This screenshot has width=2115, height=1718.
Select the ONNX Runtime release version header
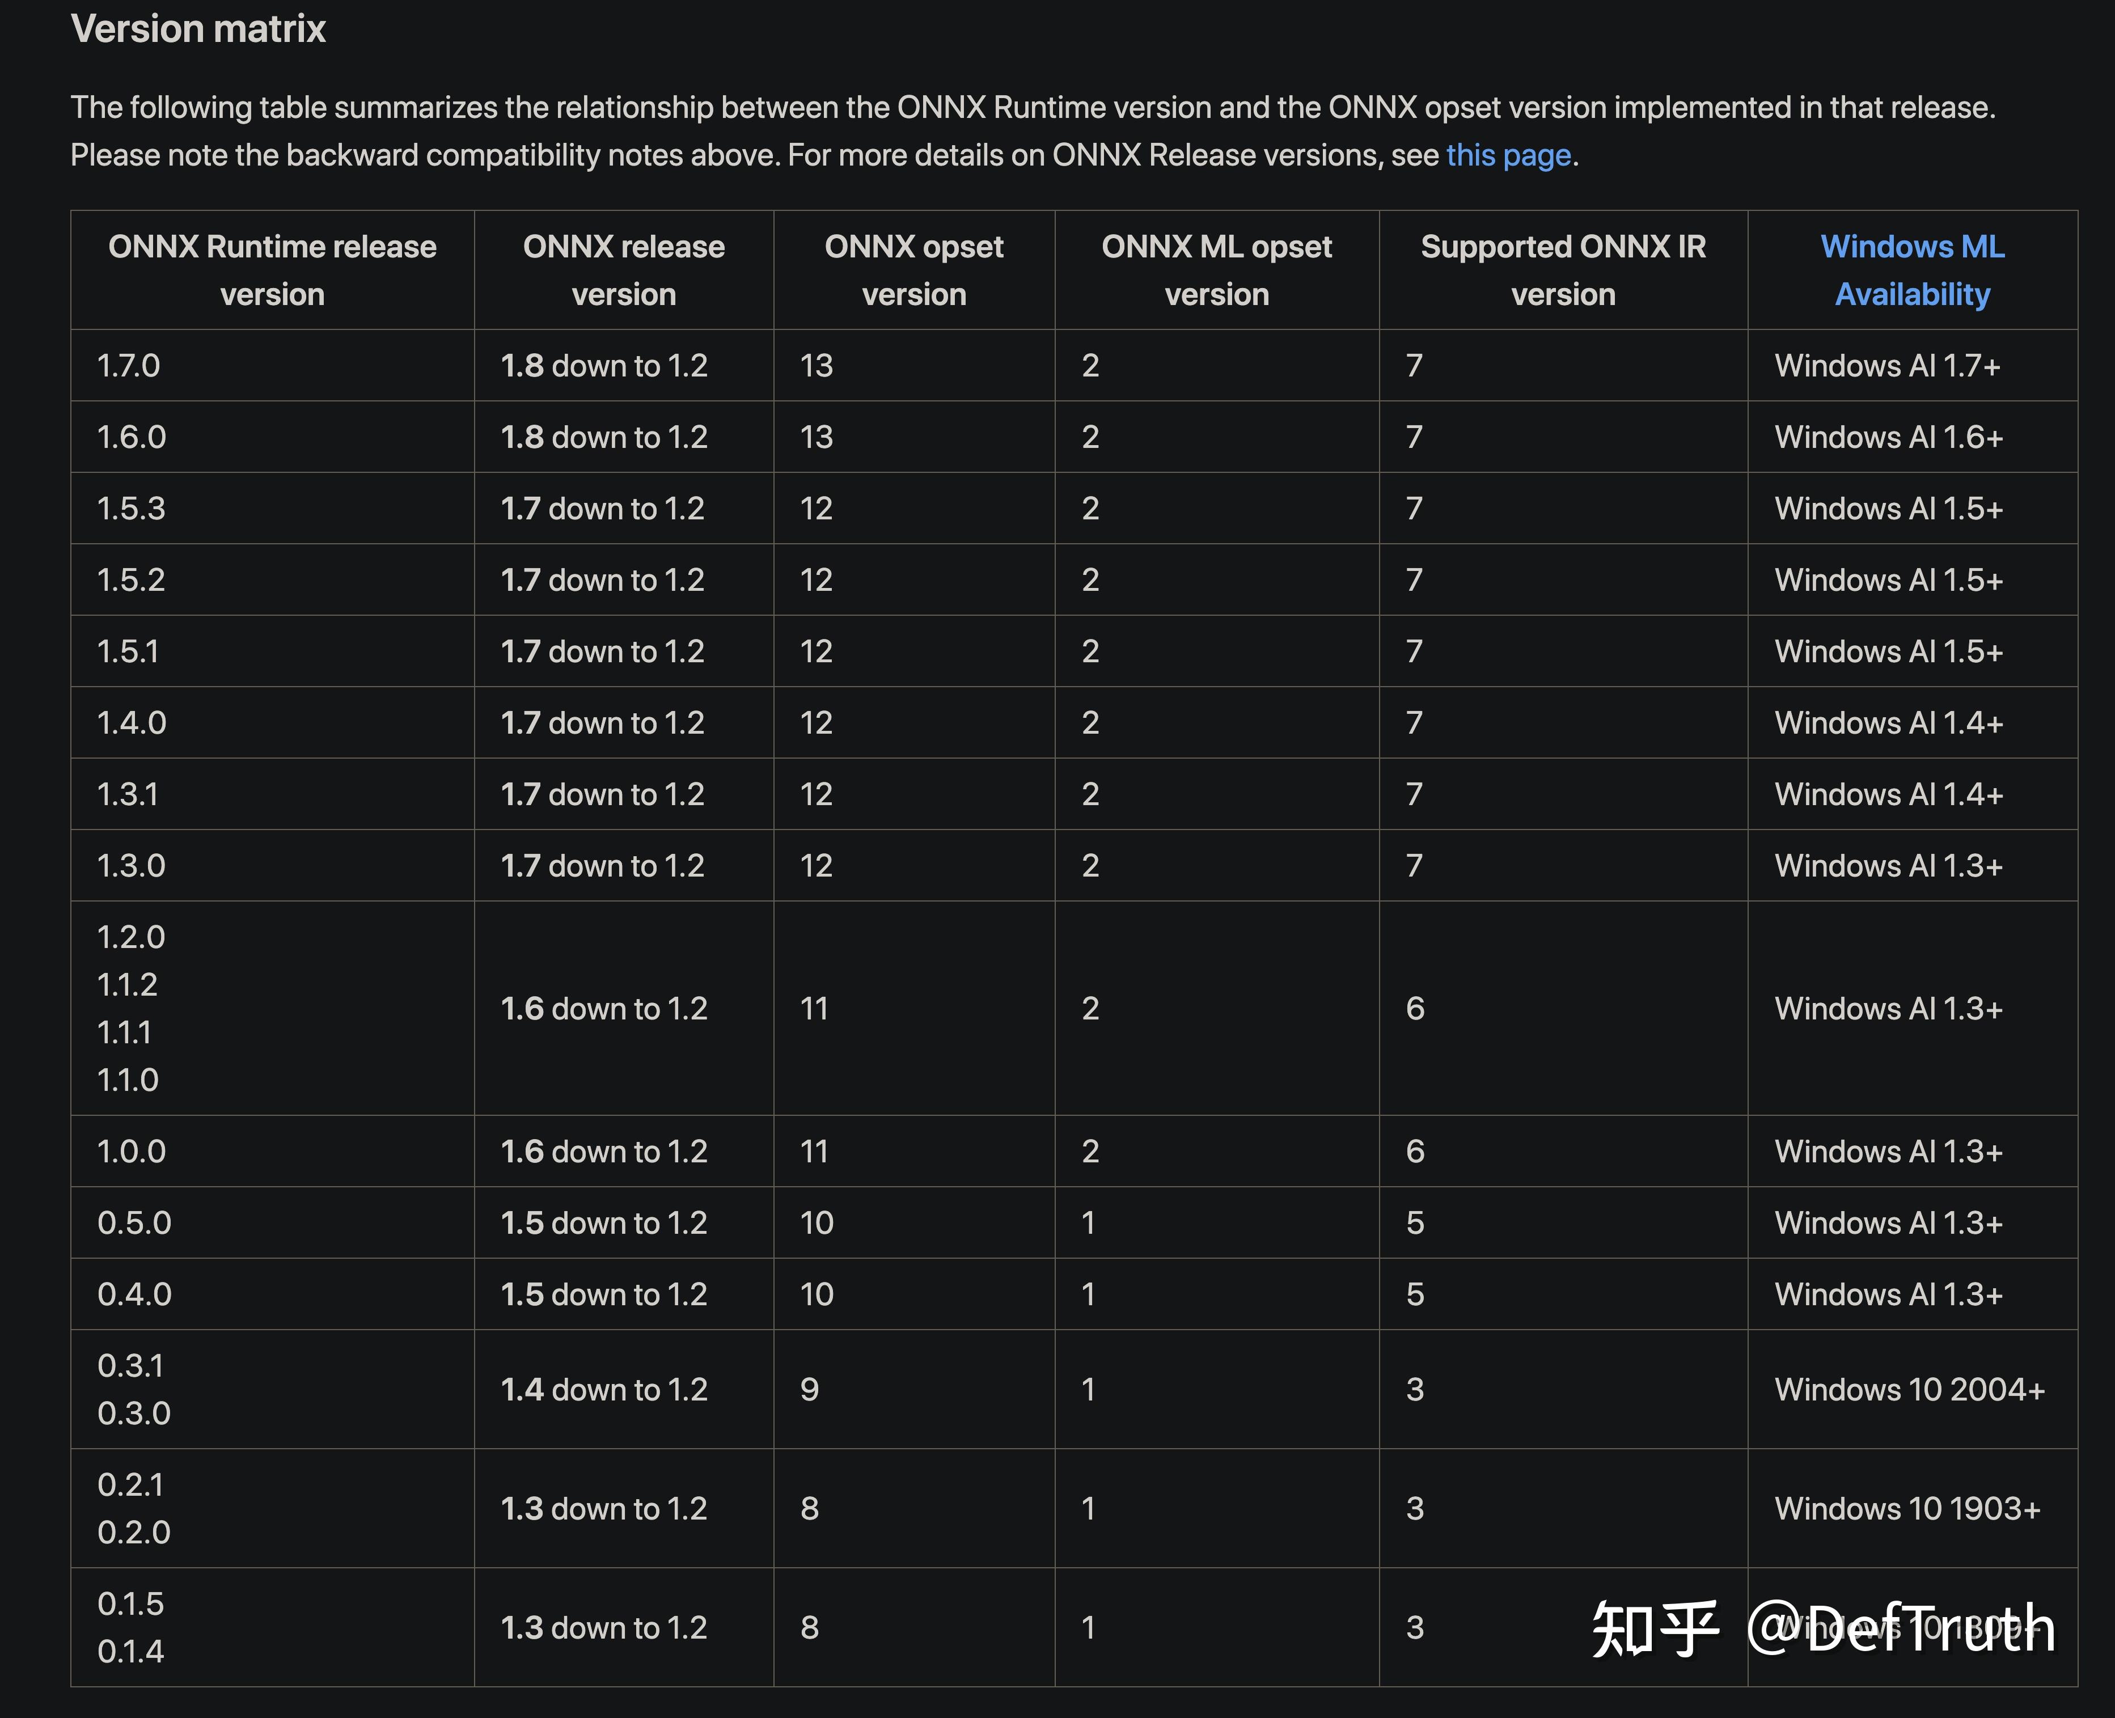tap(272, 270)
